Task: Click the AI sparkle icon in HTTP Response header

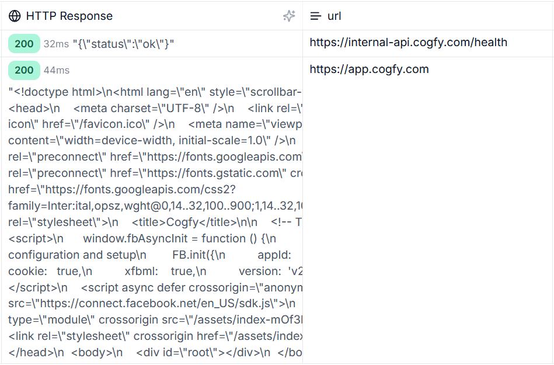Action: click(289, 16)
